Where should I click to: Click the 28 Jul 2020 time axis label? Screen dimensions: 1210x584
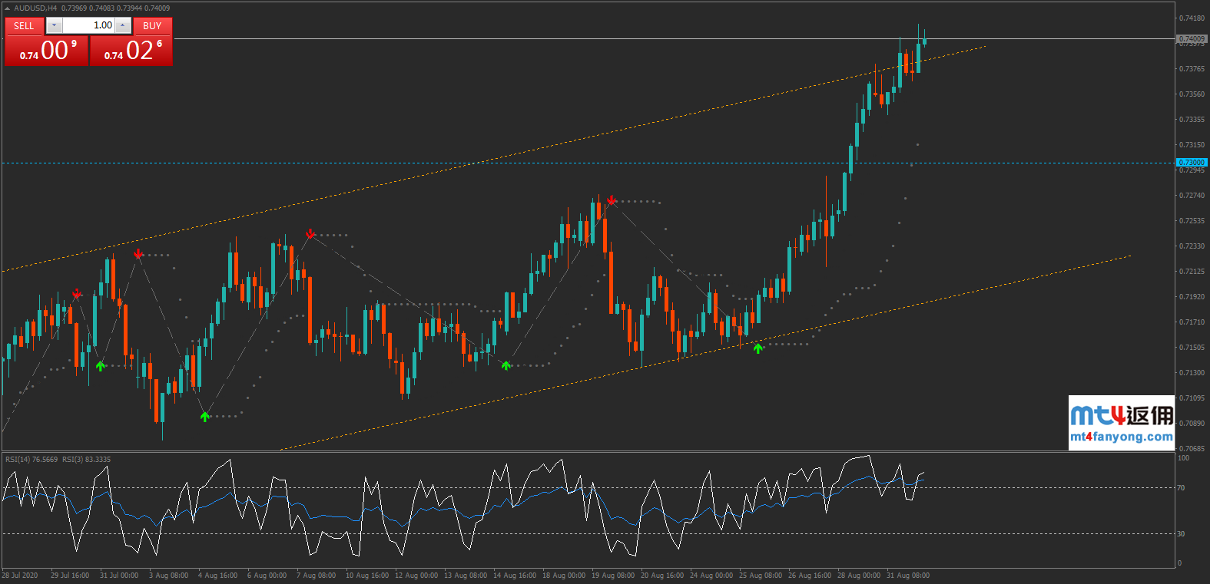coord(20,575)
